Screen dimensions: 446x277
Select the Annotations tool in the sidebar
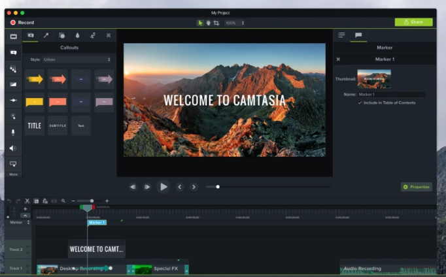coord(13,52)
